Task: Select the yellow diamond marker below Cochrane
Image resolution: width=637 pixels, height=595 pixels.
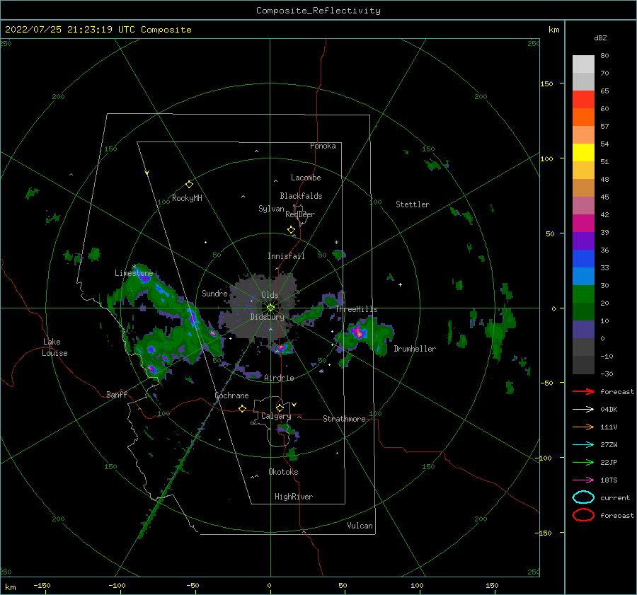Action: (242, 409)
